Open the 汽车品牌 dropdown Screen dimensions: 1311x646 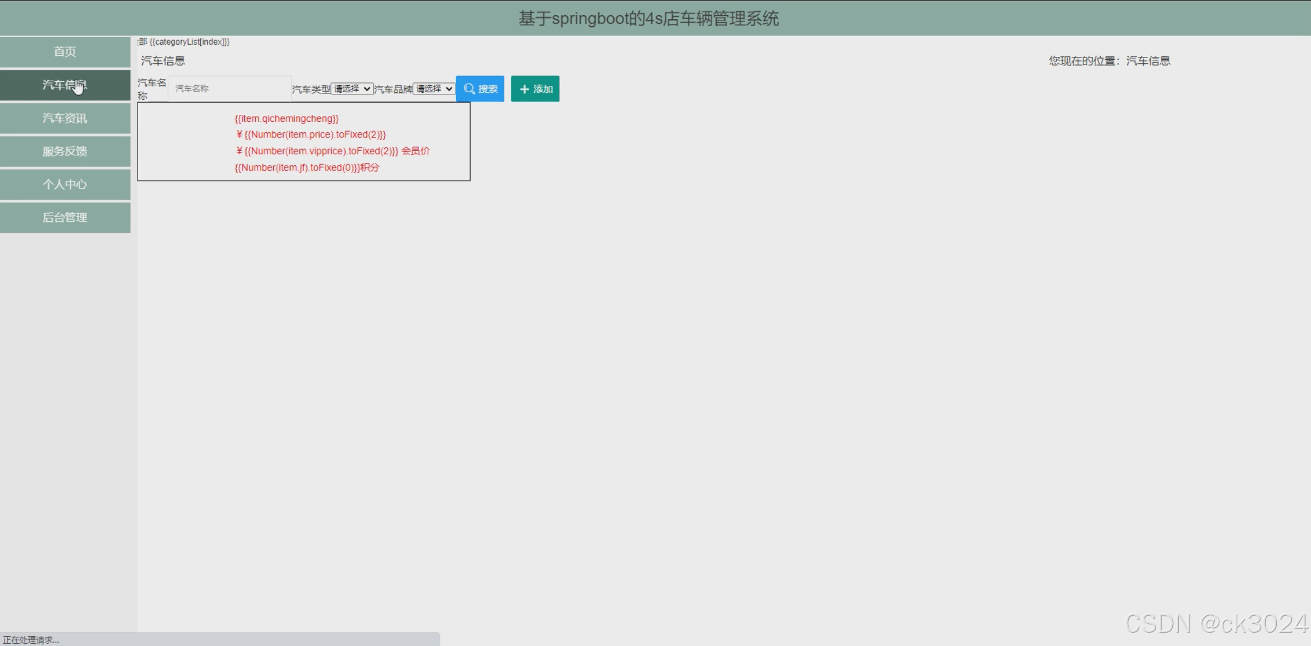click(x=434, y=88)
